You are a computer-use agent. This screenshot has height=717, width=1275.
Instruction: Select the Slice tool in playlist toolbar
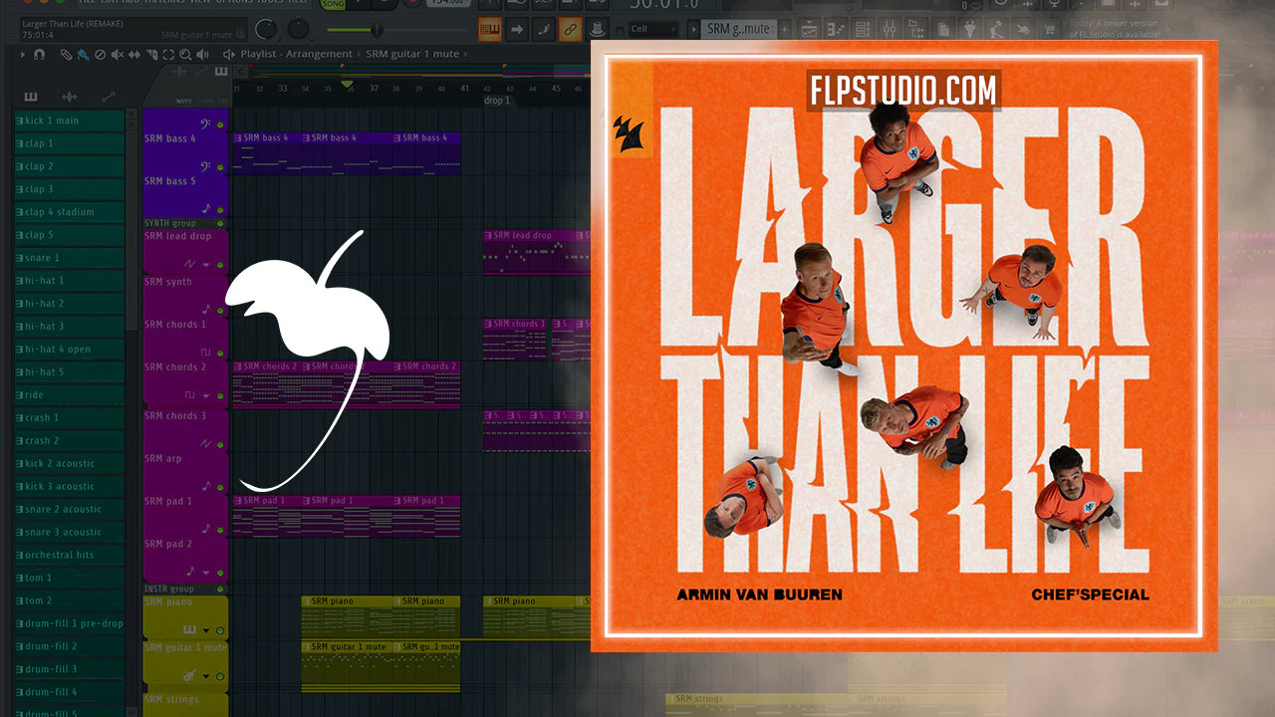[x=152, y=55]
